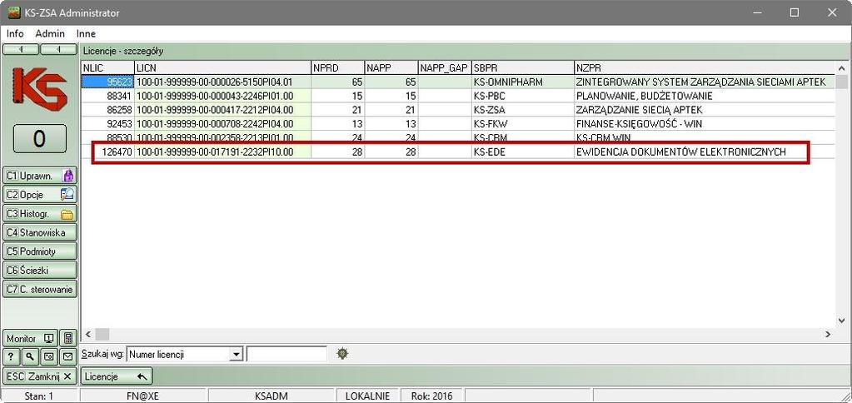The height and width of the screenshot is (403, 852).
Task: Click the first left-arrow button above KS logo
Action: coord(21,50)
